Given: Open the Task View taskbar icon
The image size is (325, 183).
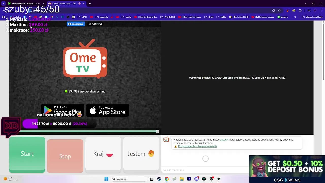Looking at the screenshot, I should (151, 179).
